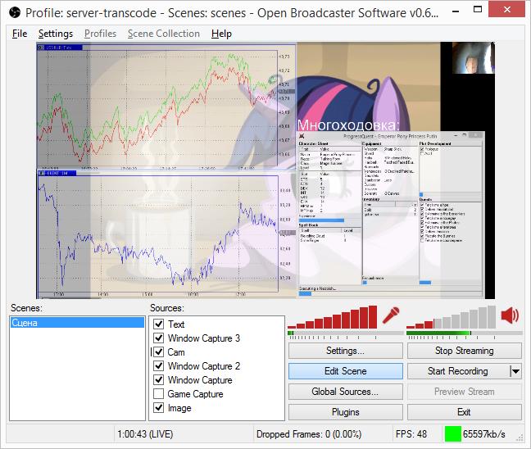Mute the microphone via the mic icon
The height and width of the screenshot is (449, 531).
point(391,315)
